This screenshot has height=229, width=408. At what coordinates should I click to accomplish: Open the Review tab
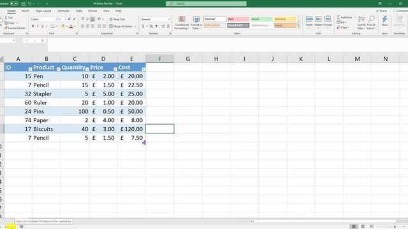(x=92, y=11)
